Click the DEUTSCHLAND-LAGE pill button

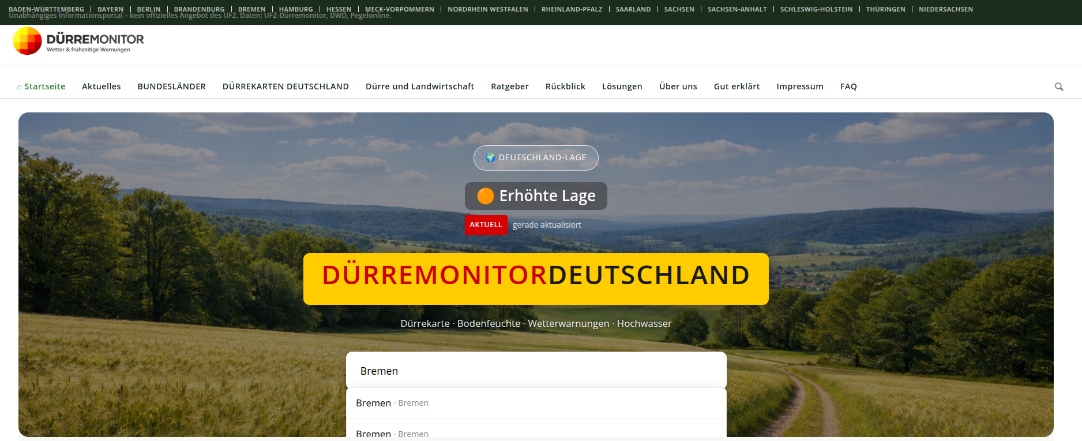pos(536,158)
